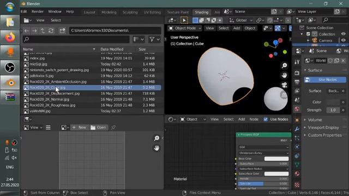Open the Render menu
The width and height of the screenshot is (349, 196).
38,11
